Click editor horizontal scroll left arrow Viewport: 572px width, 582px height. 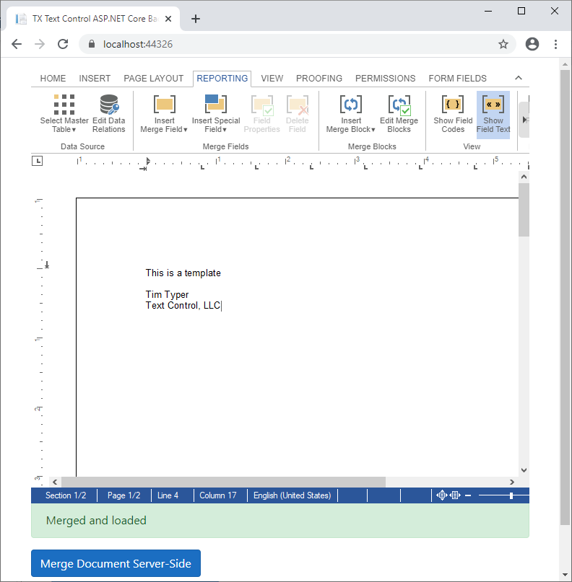click(55, 482)
